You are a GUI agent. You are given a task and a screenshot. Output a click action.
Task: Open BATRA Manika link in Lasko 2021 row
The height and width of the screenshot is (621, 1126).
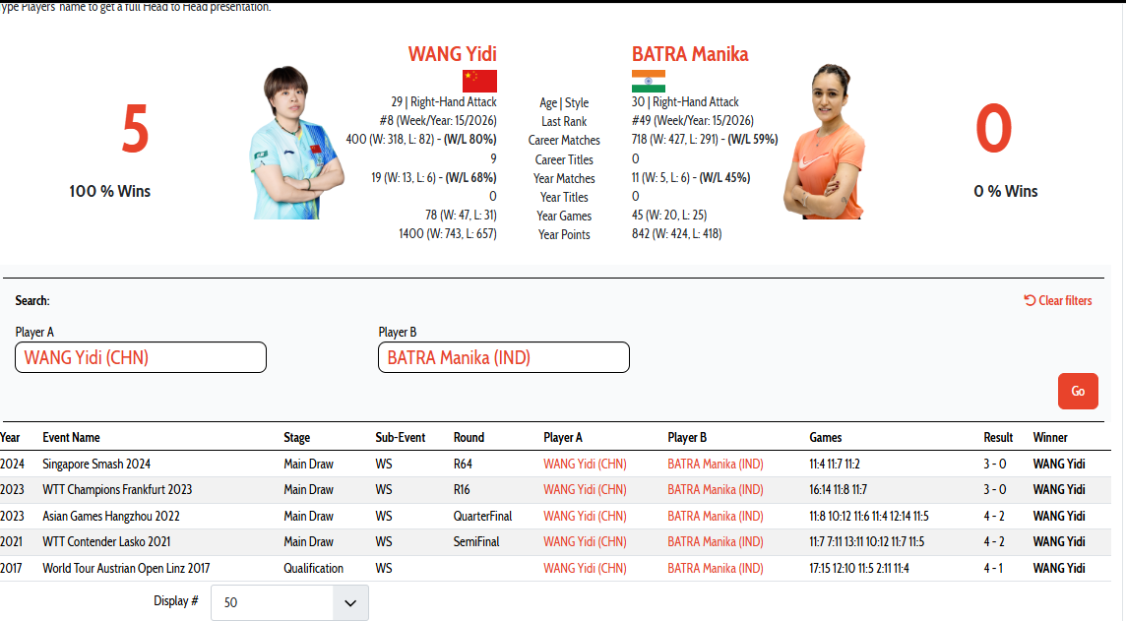pos(716,542)
